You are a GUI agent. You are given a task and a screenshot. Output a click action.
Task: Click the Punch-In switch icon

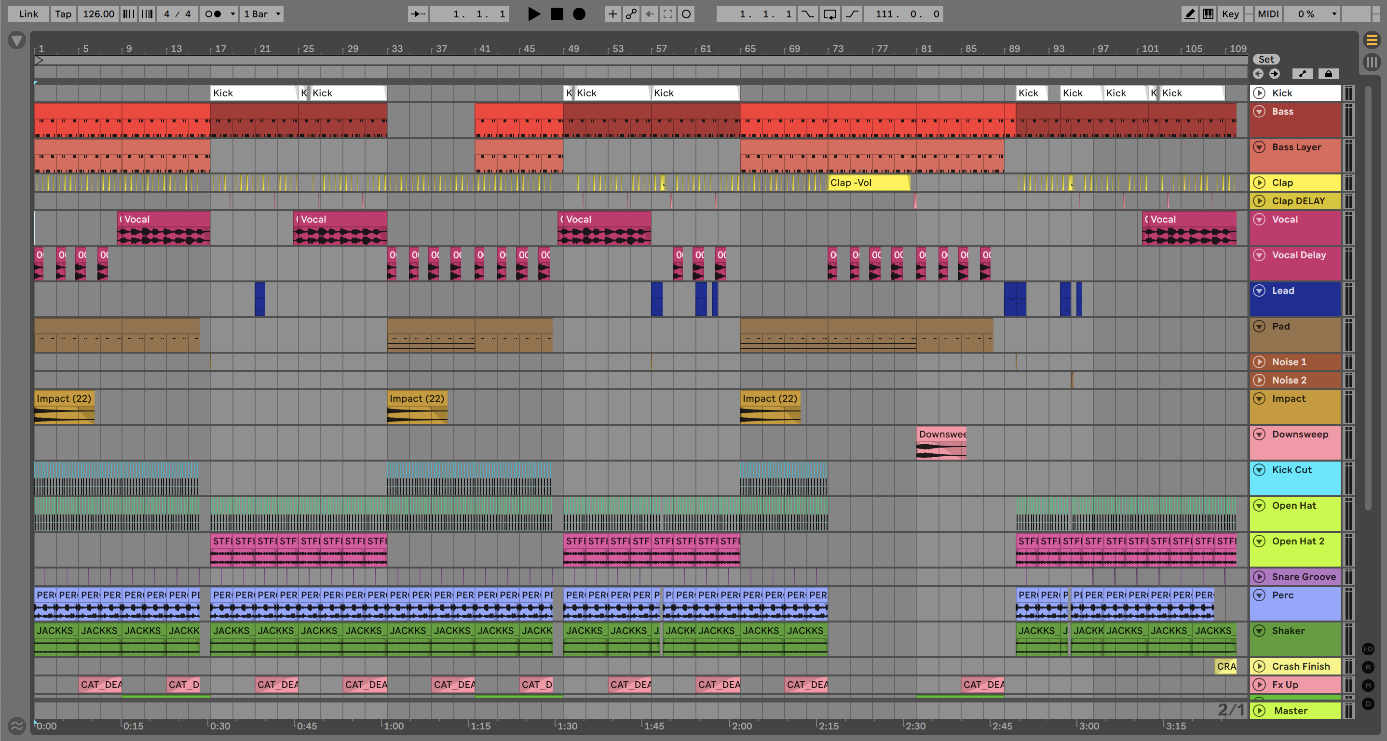[807, 14]
